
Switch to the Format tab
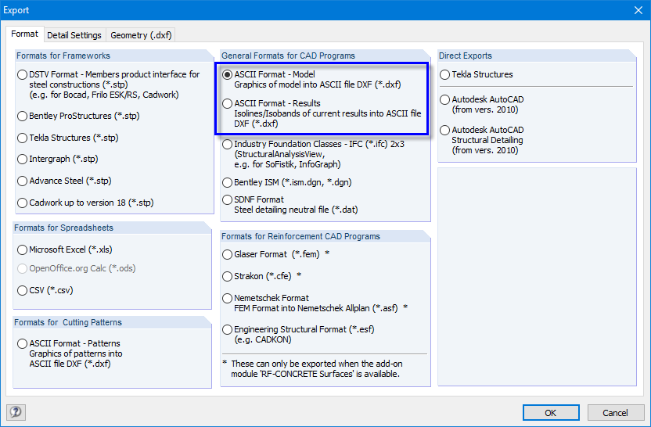(x=24, y=34)
